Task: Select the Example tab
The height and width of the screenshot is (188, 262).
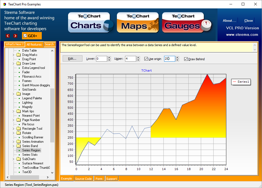Action: (x=66, y=179)
